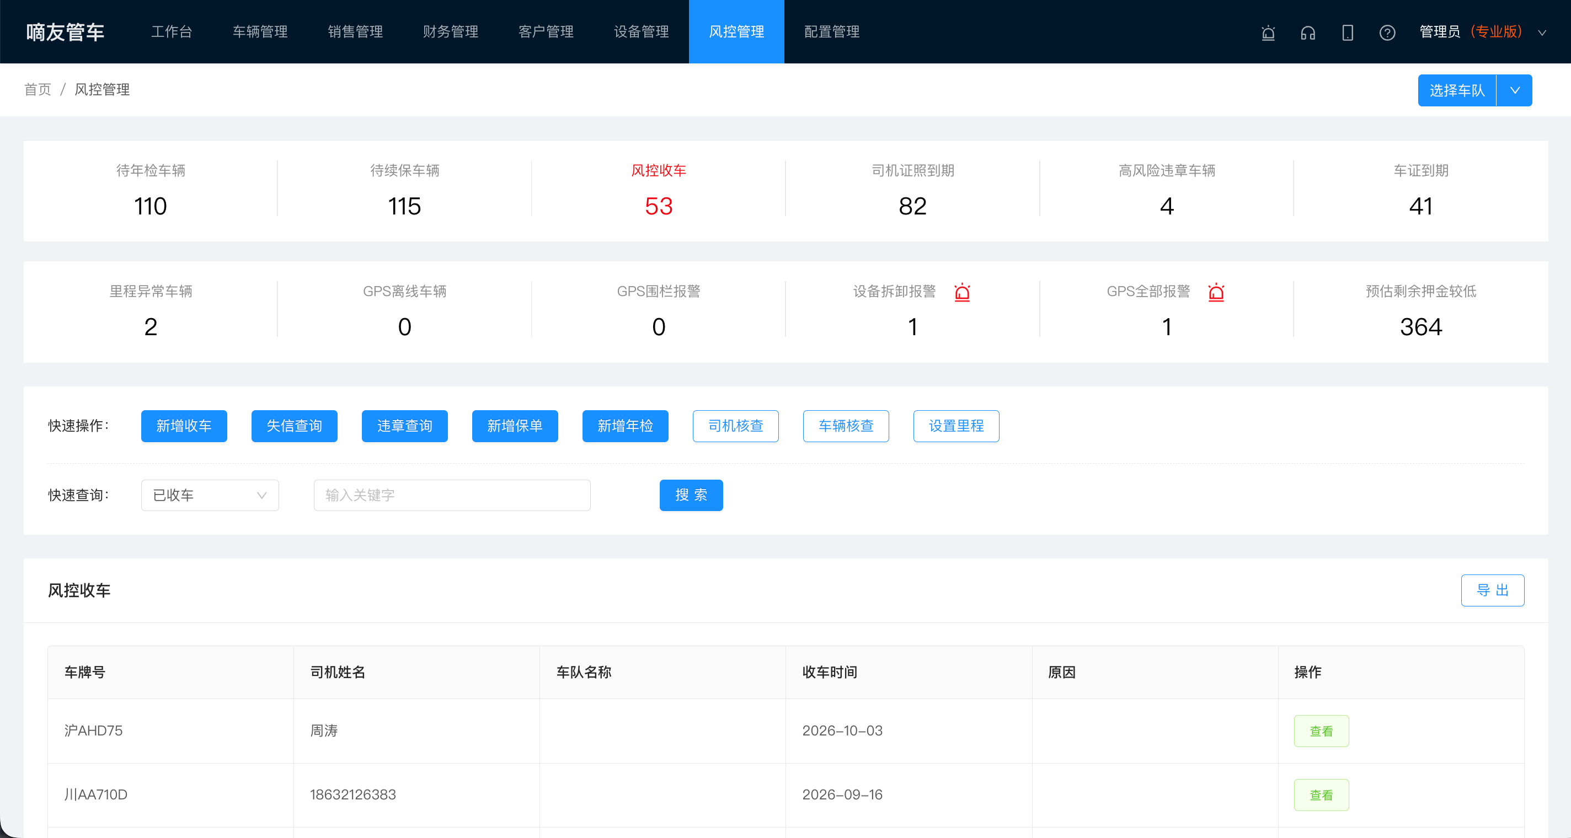Screen dimensions: 1571x838
Task: Open the mobile phone icon in header
Action: (x=1347, y=33)
